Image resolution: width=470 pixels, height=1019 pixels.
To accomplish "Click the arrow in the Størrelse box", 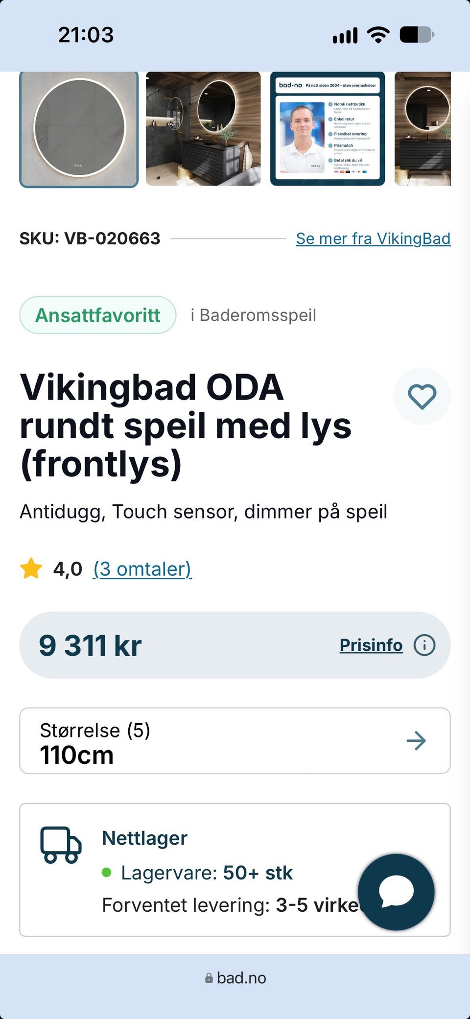I will pyautogui.click(x=416, y=741).
